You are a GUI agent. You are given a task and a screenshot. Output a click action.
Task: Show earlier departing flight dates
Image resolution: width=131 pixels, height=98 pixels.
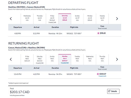point(11,19)
